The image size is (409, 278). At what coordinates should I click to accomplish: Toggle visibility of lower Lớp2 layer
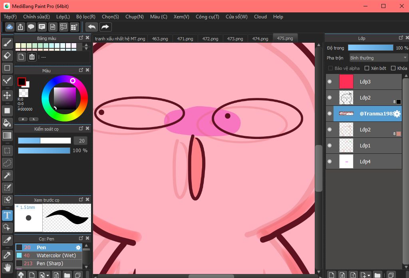(x=330, y=129)
